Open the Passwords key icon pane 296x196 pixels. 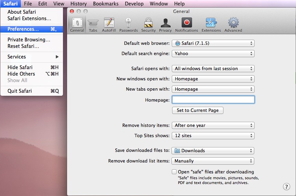point(128,25)
